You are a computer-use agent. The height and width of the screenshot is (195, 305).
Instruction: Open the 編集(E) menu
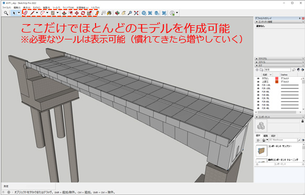click(x=17, y=7)
